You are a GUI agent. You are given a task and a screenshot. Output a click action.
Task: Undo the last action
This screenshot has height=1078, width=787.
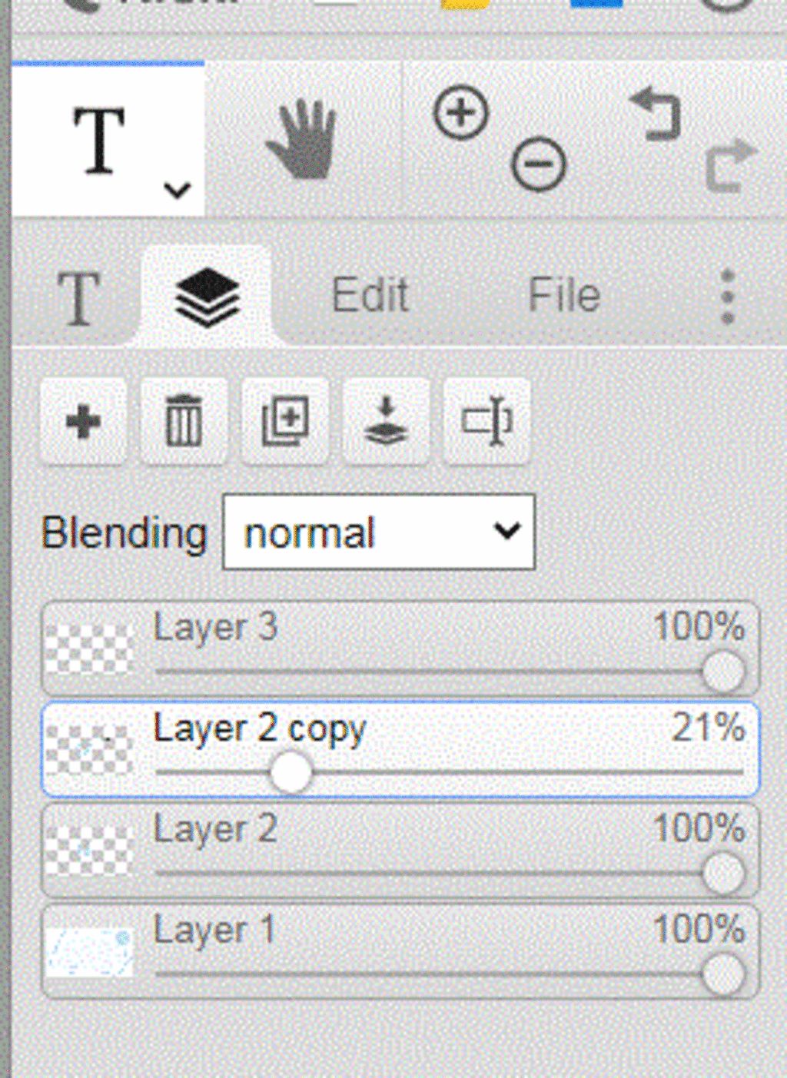pyautogui.click(x=656, y=115)
